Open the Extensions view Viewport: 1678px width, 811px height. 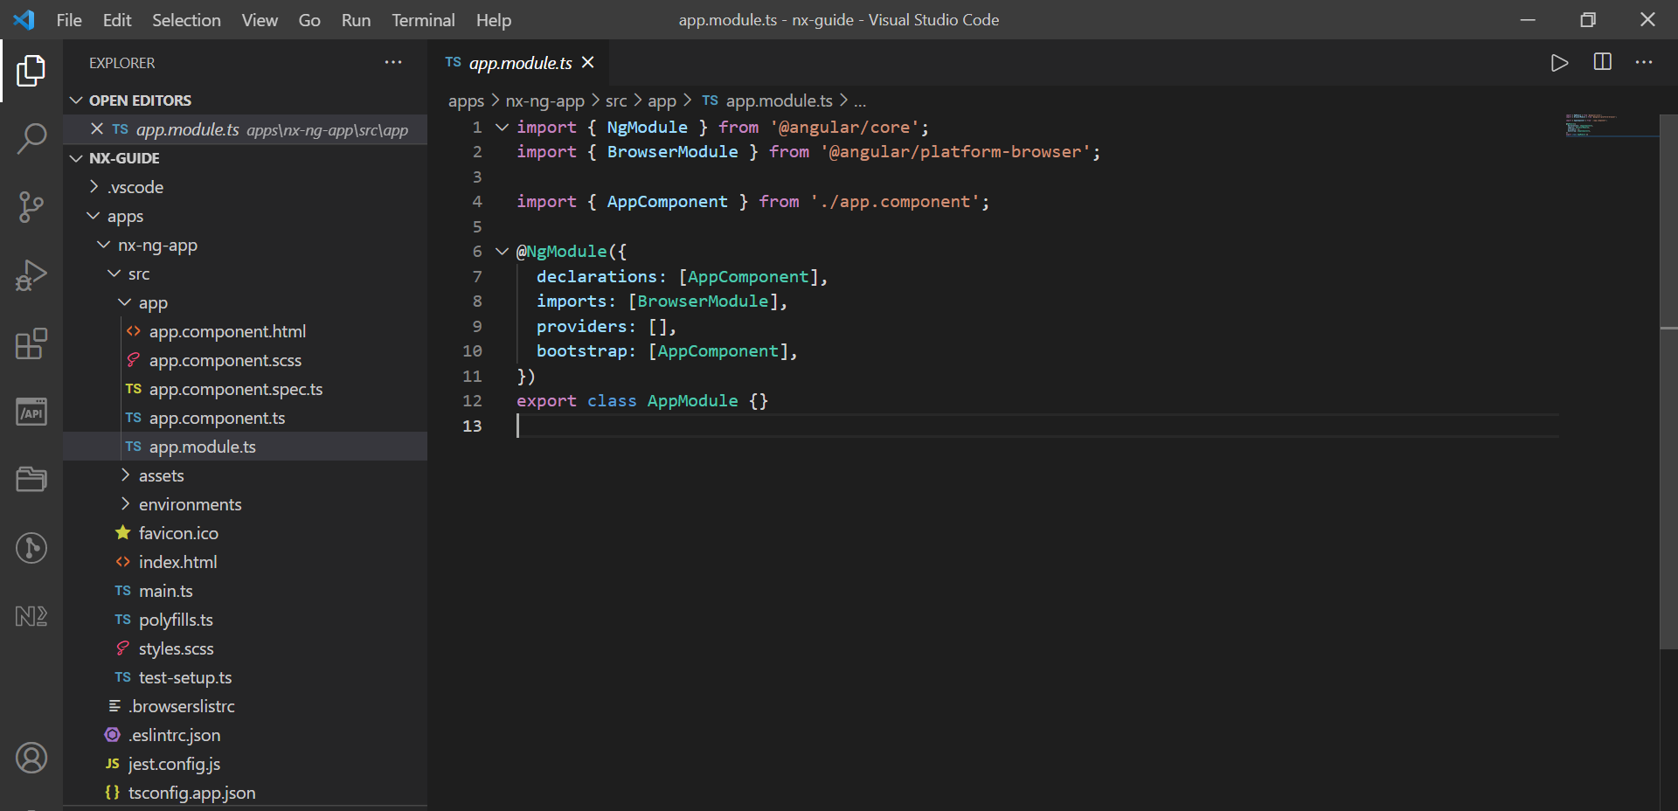tap(31, 343)
